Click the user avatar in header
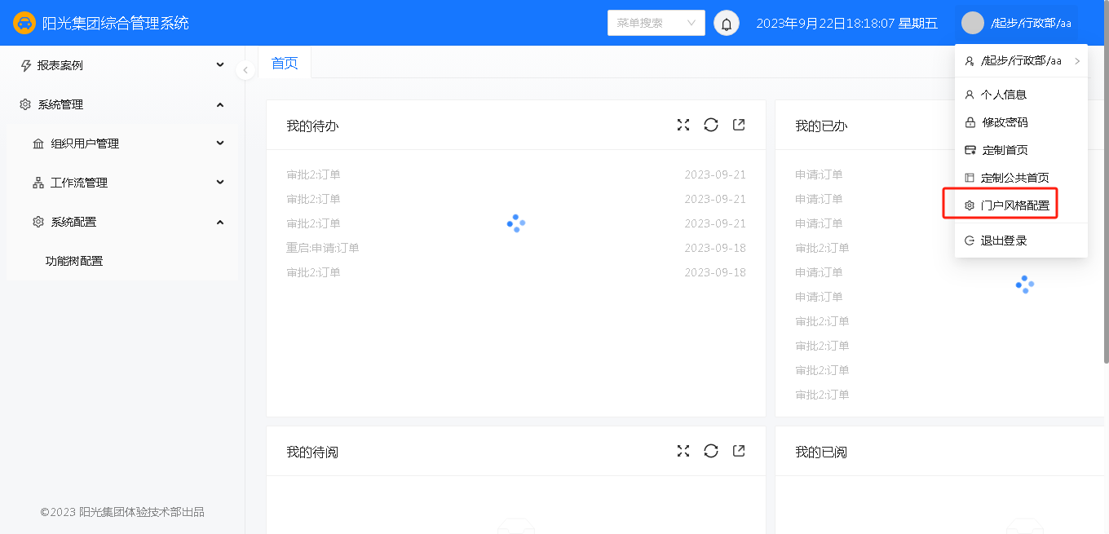The height and width of the screenshot is (534, 1109). click(x=973, y=23)
